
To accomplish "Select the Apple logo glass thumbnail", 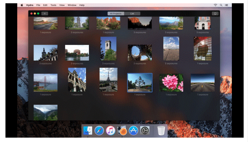I will point(203,49).
